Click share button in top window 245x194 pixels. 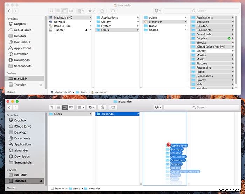coord(102,11)
